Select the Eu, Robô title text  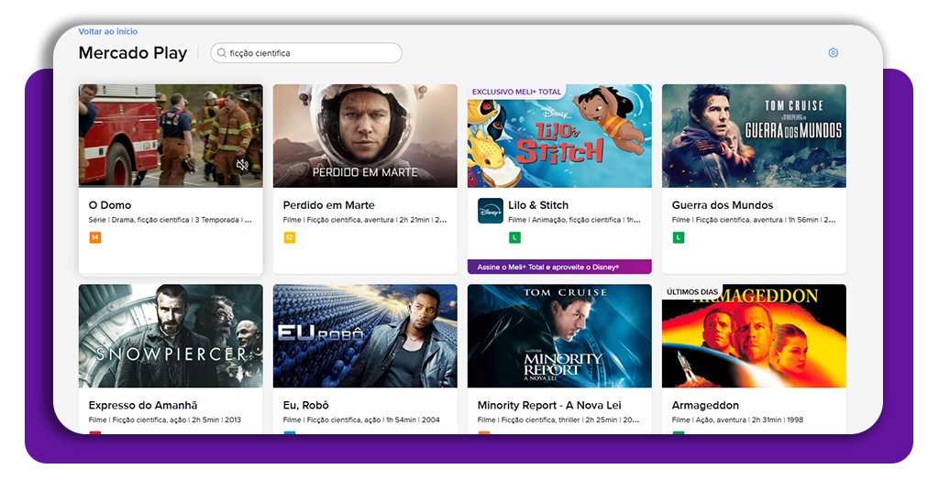pyautogui.click(x=306, y=405)
